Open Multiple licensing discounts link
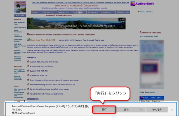 click(18, 78)
